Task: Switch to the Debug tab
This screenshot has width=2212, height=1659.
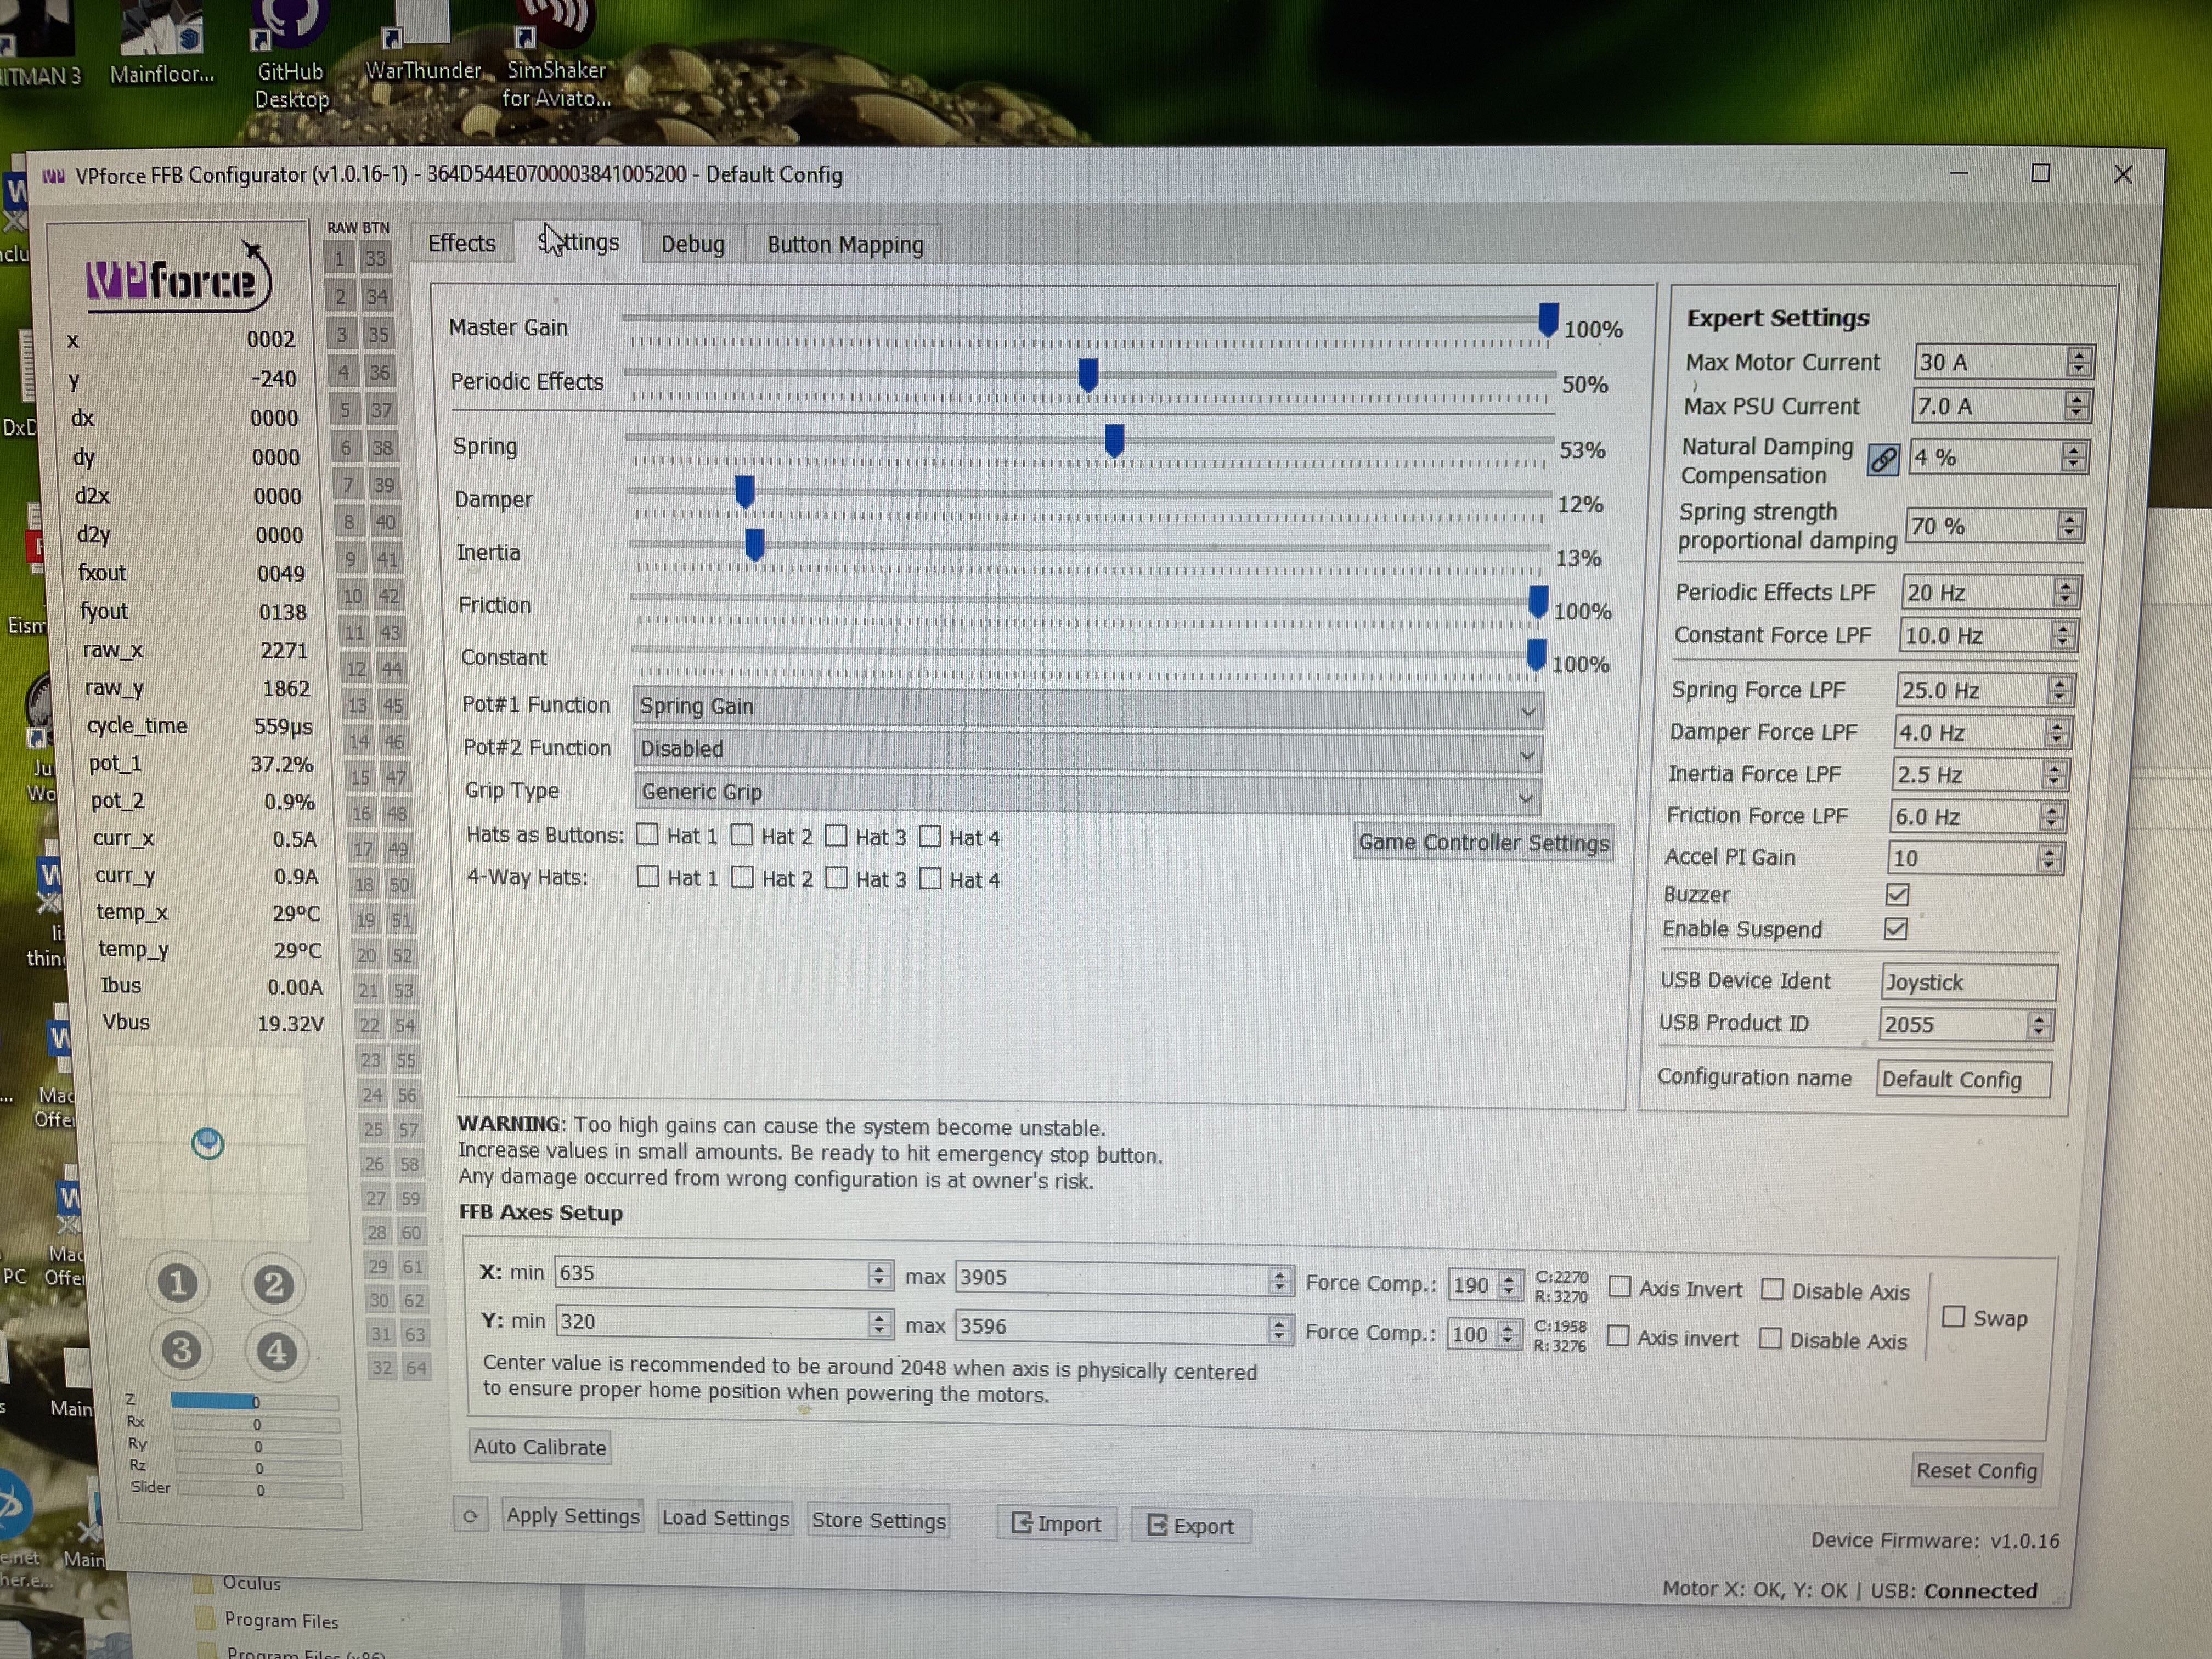Action: coord(691,244)
